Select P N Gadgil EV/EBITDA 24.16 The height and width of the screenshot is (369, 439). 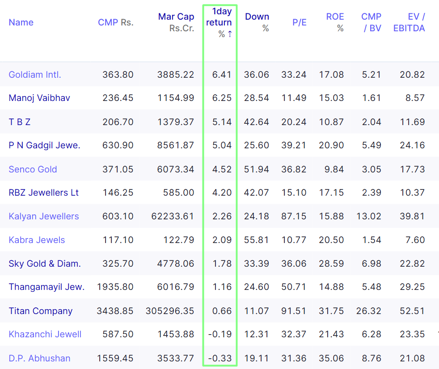click(413, 145)
